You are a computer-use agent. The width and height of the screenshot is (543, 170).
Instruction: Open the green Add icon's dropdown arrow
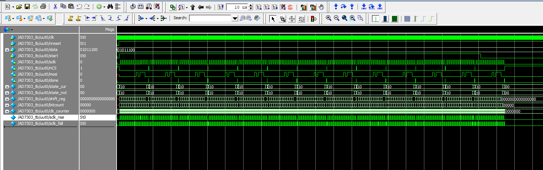tap(104, 7)
